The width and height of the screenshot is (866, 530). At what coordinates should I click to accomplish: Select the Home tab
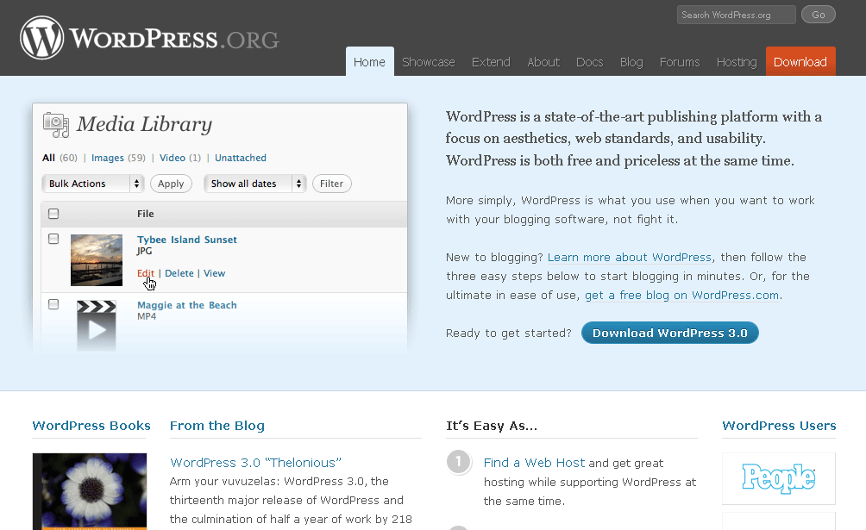pos(369,62)
